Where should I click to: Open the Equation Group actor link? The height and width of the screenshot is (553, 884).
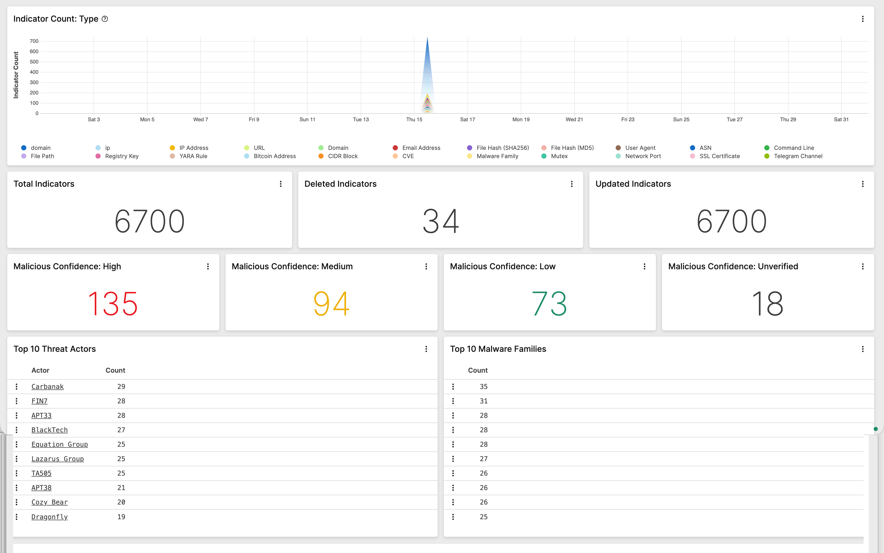click(60, 444)
